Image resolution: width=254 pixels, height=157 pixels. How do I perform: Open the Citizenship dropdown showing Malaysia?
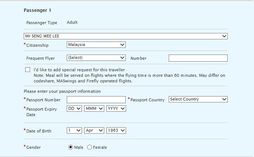(x=96, y=45)
